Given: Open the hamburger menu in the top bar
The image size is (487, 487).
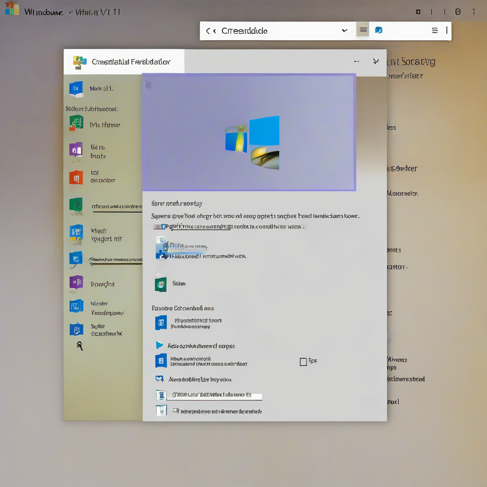Looking at the screenshot, I should coord(435,30).
